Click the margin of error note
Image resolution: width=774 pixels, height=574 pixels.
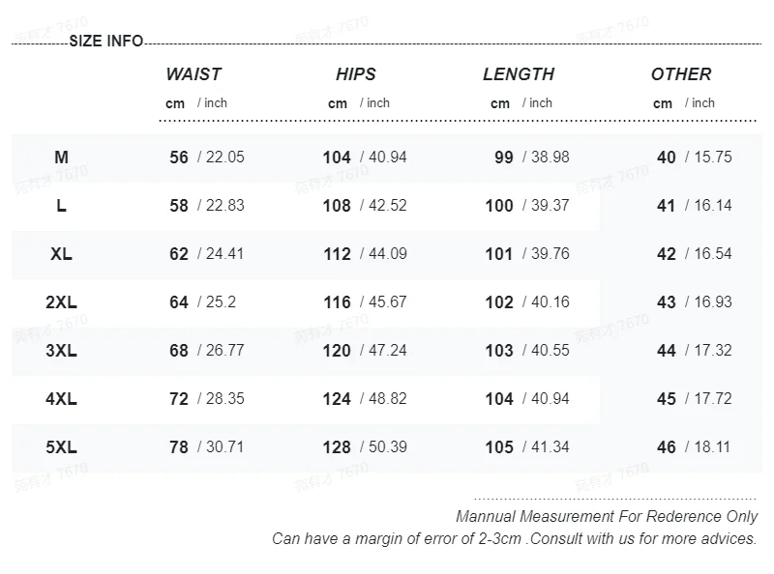point(515,538)
